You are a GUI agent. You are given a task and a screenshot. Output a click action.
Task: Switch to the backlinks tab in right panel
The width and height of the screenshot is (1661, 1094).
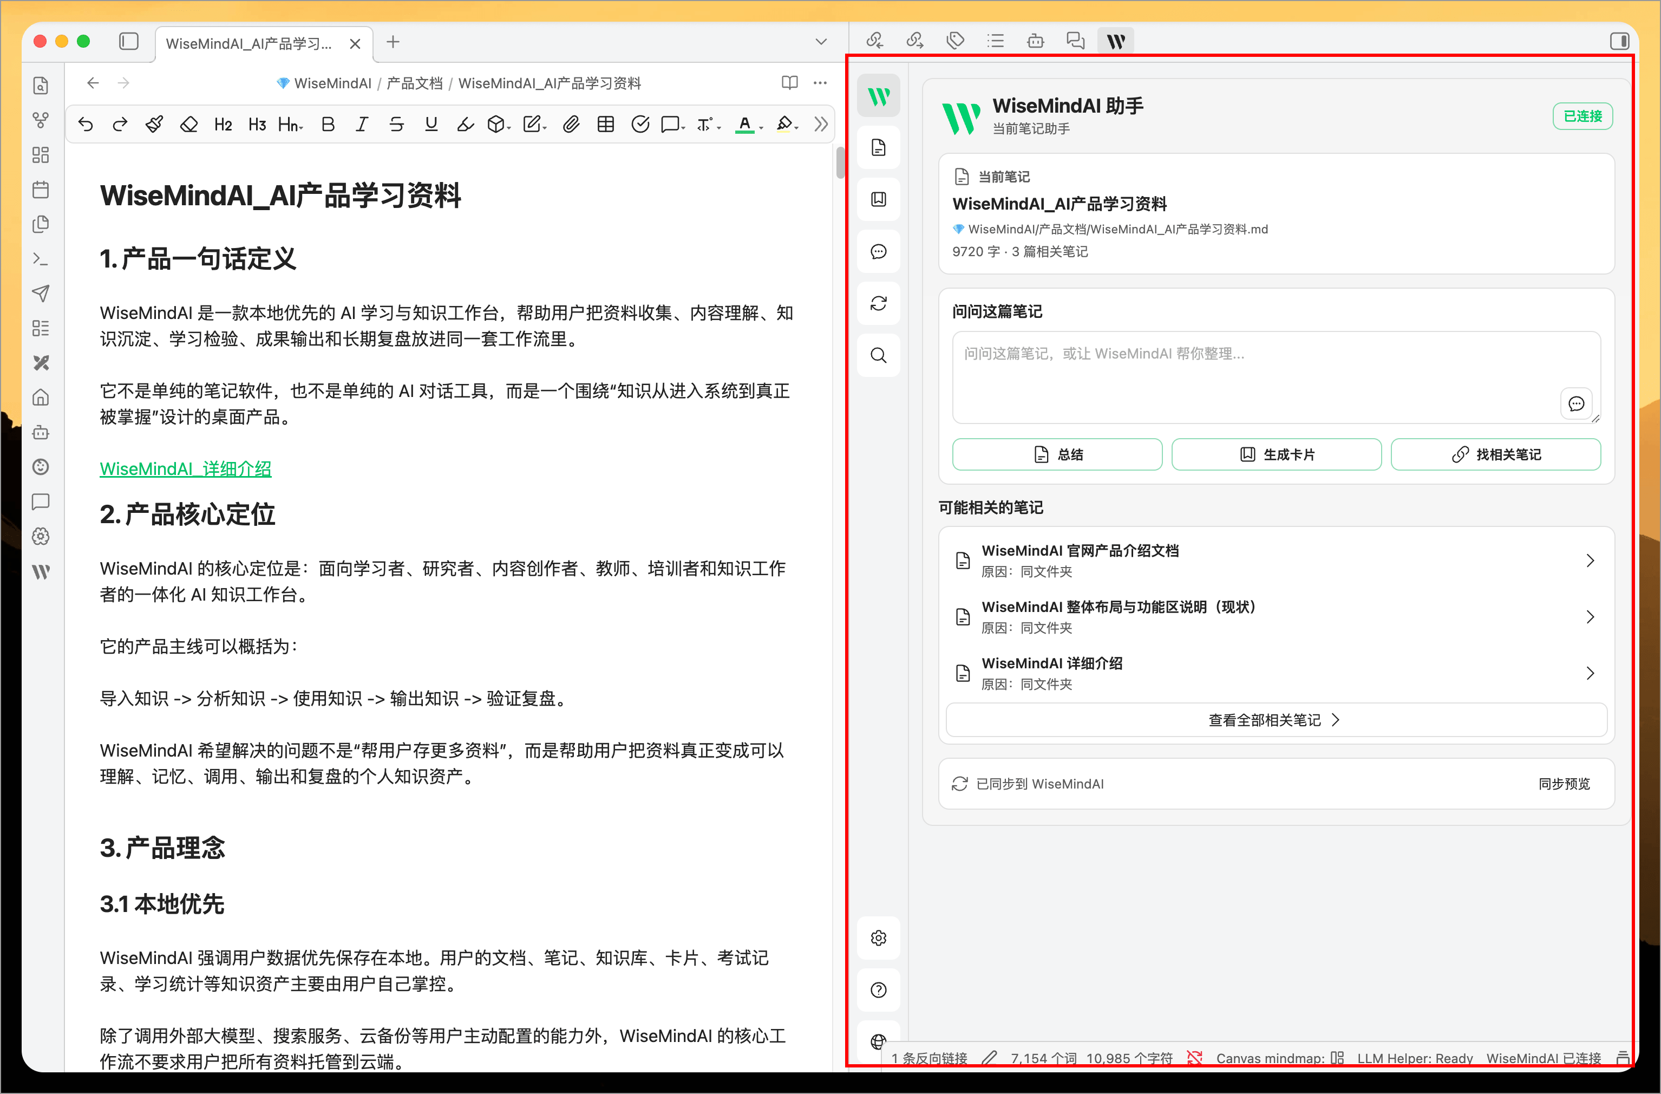coord(874,41)
